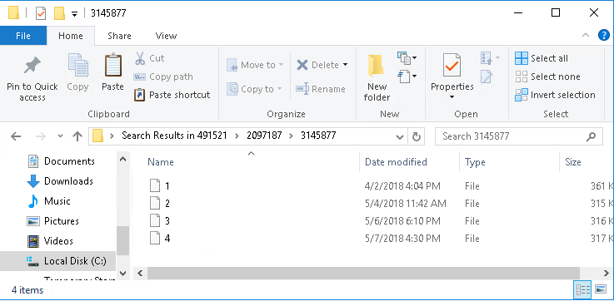Click the 3145877 breadcrumb segment
This screenshot has height=301, width=614.
(x=318, y=136)
